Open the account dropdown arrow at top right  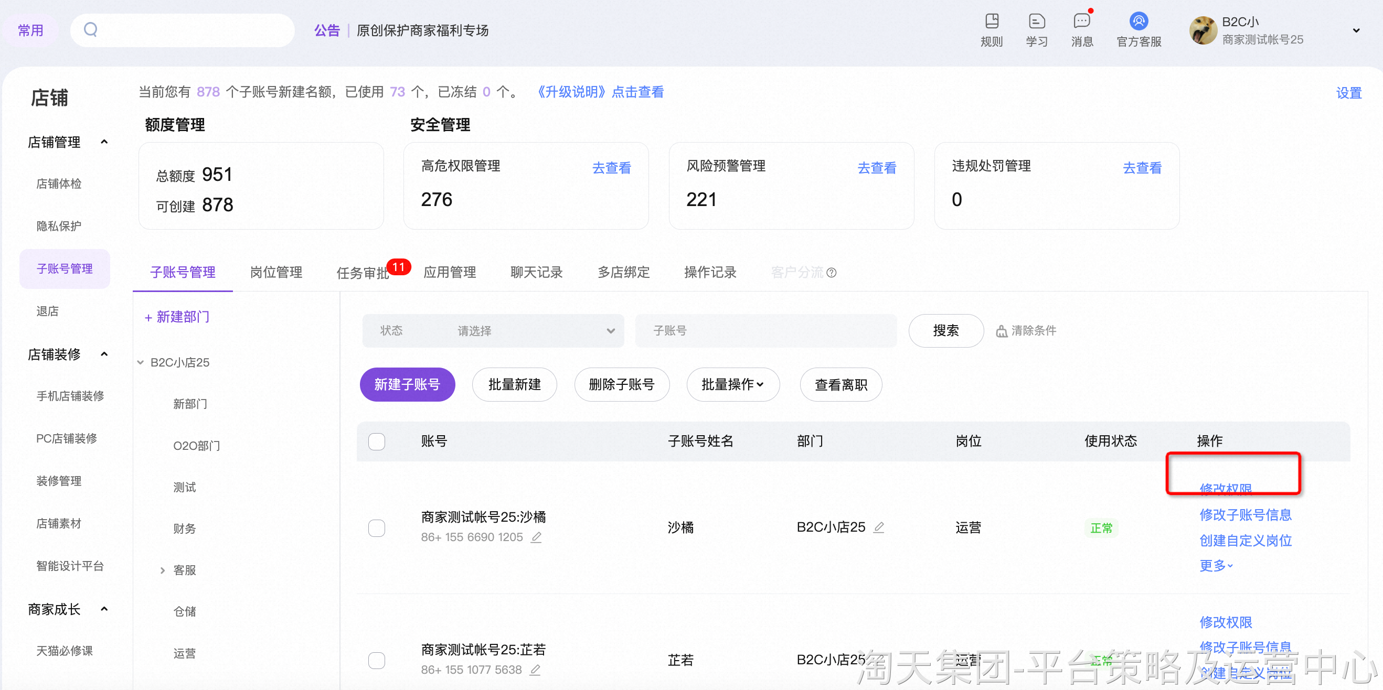click(1356, 30)
